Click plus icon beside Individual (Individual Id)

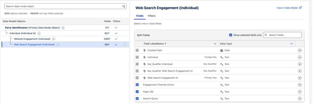coord(39,33)
